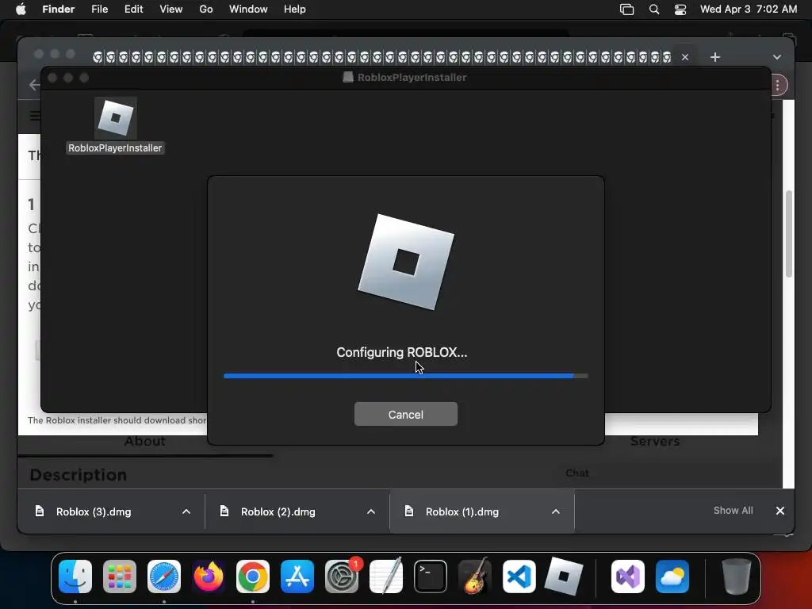The height and width of the screenshot is (609, 812).
Task: Open the Finder menu
Action: (x=58, y=10)
